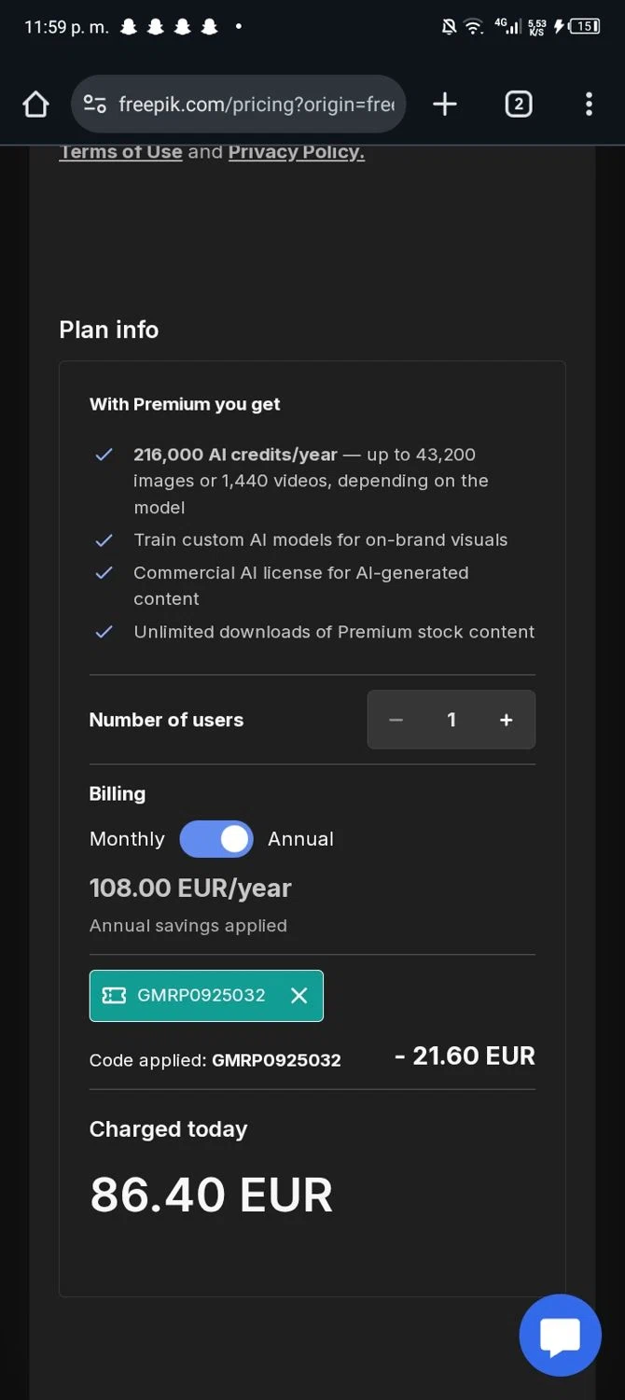This screenshot has height=1400, width=625.
Task: Tap the browser home icon
Action: 35,105
